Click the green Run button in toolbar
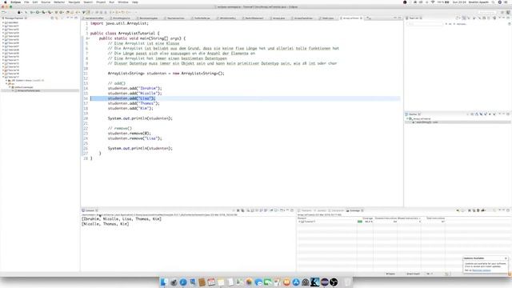512x288 pixels. coord(38,13)
